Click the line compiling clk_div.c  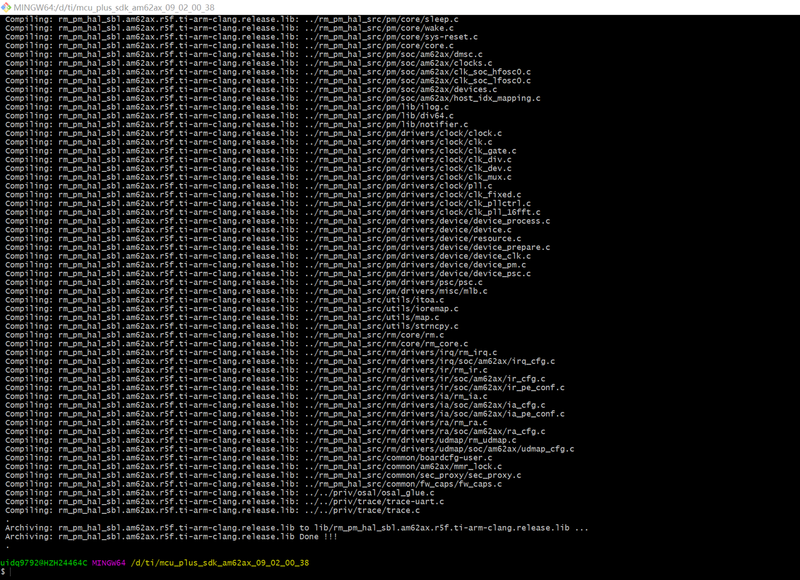click(258, 159)
